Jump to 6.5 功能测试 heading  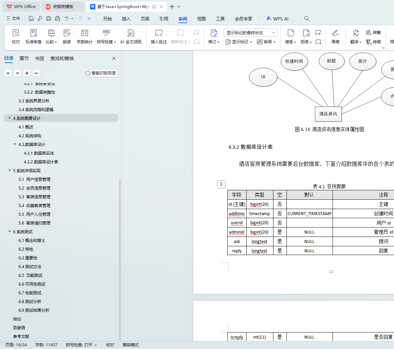pos(31,275)
